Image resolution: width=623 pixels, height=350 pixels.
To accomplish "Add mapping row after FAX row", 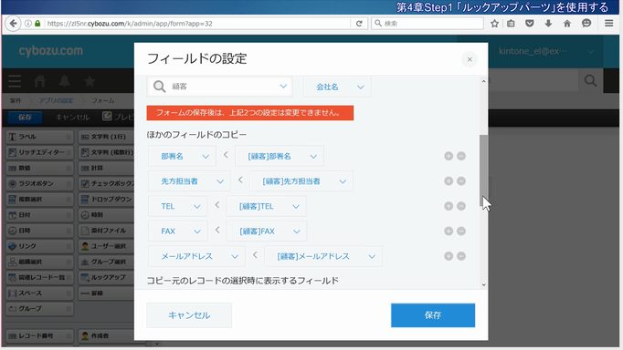I will pos(449,232).
